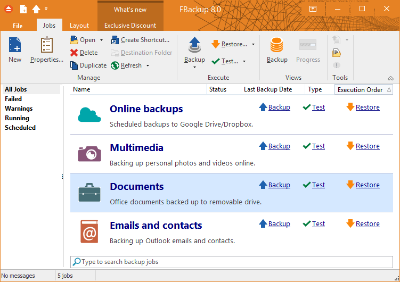Click Restore link for Online backups

[x=368, y=107]
